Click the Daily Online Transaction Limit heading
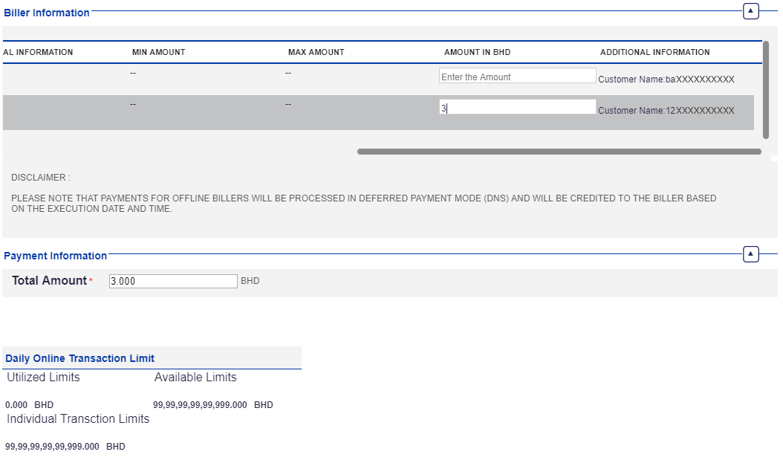This screenshot has width=783, height=466. click(80, 358)
